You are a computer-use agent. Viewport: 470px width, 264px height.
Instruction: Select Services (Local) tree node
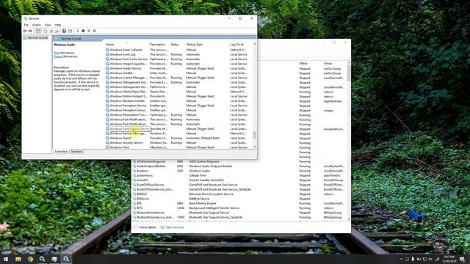[x=36, y=37]
